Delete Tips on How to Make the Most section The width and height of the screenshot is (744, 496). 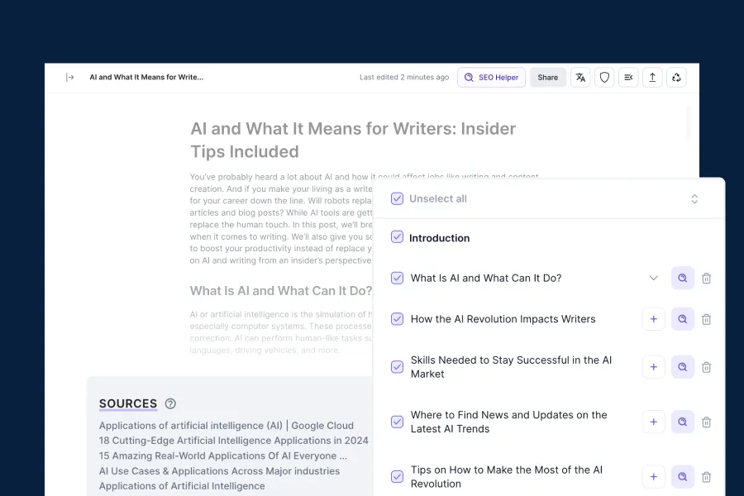click(x=707, y=477)
